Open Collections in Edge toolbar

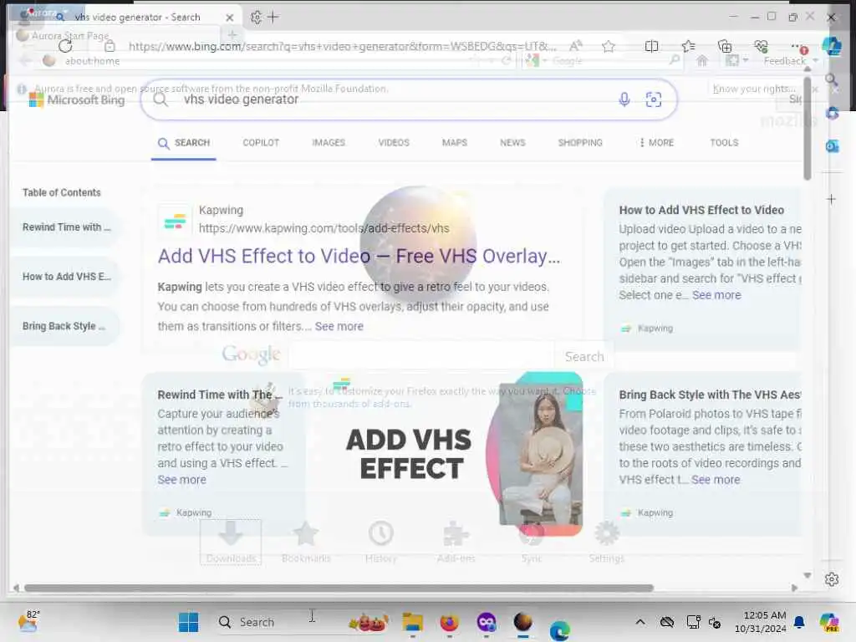[725, 47]
